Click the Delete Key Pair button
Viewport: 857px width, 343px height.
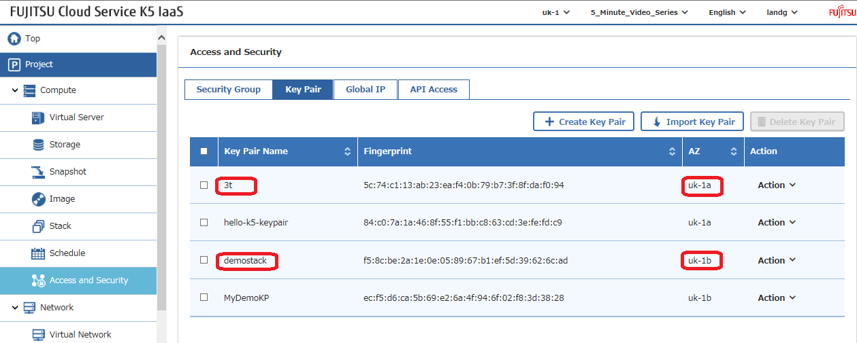tap(797, 122)
